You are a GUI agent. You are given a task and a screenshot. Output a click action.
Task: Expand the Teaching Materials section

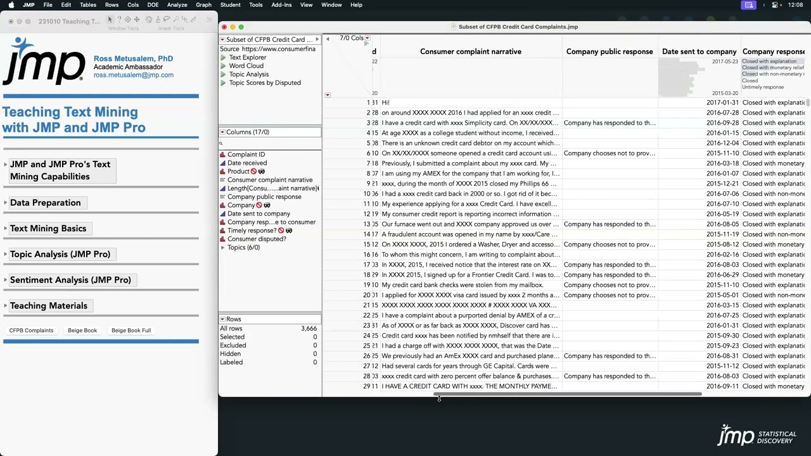pyautogui.click(x=6, y=306)
